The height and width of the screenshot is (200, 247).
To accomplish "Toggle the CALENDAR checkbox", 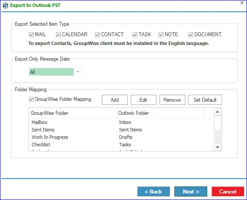I will click(x=58, y=34).
